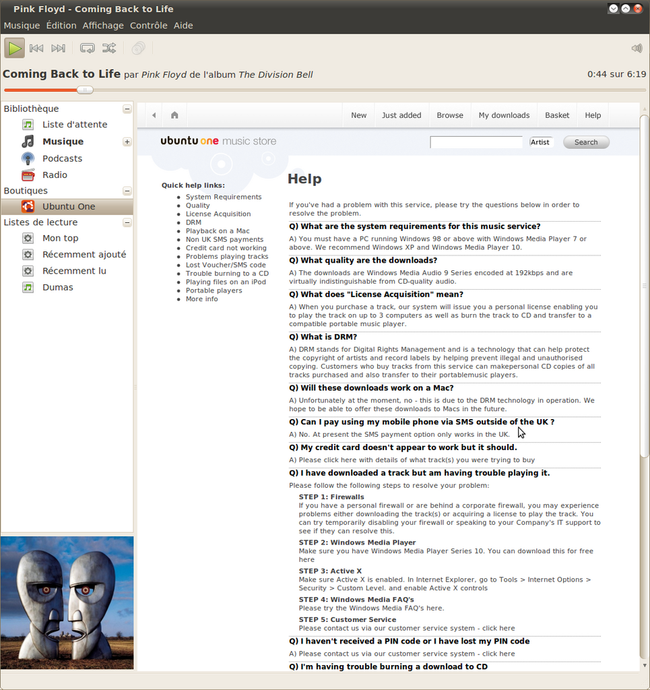Screen dimensions: 650x690
Task: Click the song position slider handle
Action: click(85, 90)
